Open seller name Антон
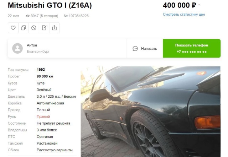Image resolution: width=228 pixels, height=157 pixels. coord(32,45)
